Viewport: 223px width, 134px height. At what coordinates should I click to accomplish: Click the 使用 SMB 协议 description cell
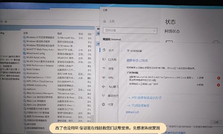coord(66,74)
